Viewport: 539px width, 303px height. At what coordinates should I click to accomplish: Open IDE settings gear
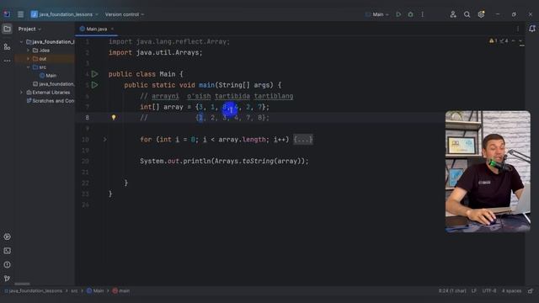(481, 14)
